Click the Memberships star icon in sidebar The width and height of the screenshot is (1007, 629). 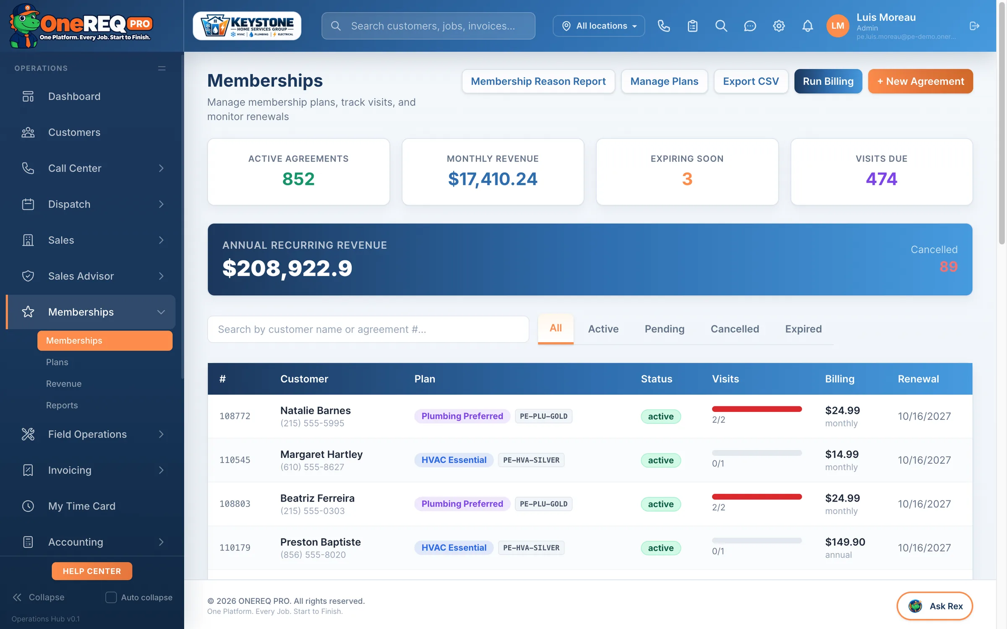click(x=28, y=312)
